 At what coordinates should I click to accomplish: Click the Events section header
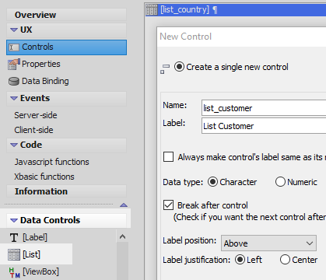66,98
